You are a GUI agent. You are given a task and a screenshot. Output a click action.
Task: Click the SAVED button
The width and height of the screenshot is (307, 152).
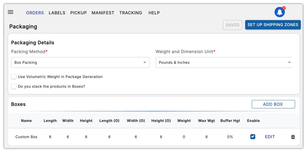coord(232,25)
